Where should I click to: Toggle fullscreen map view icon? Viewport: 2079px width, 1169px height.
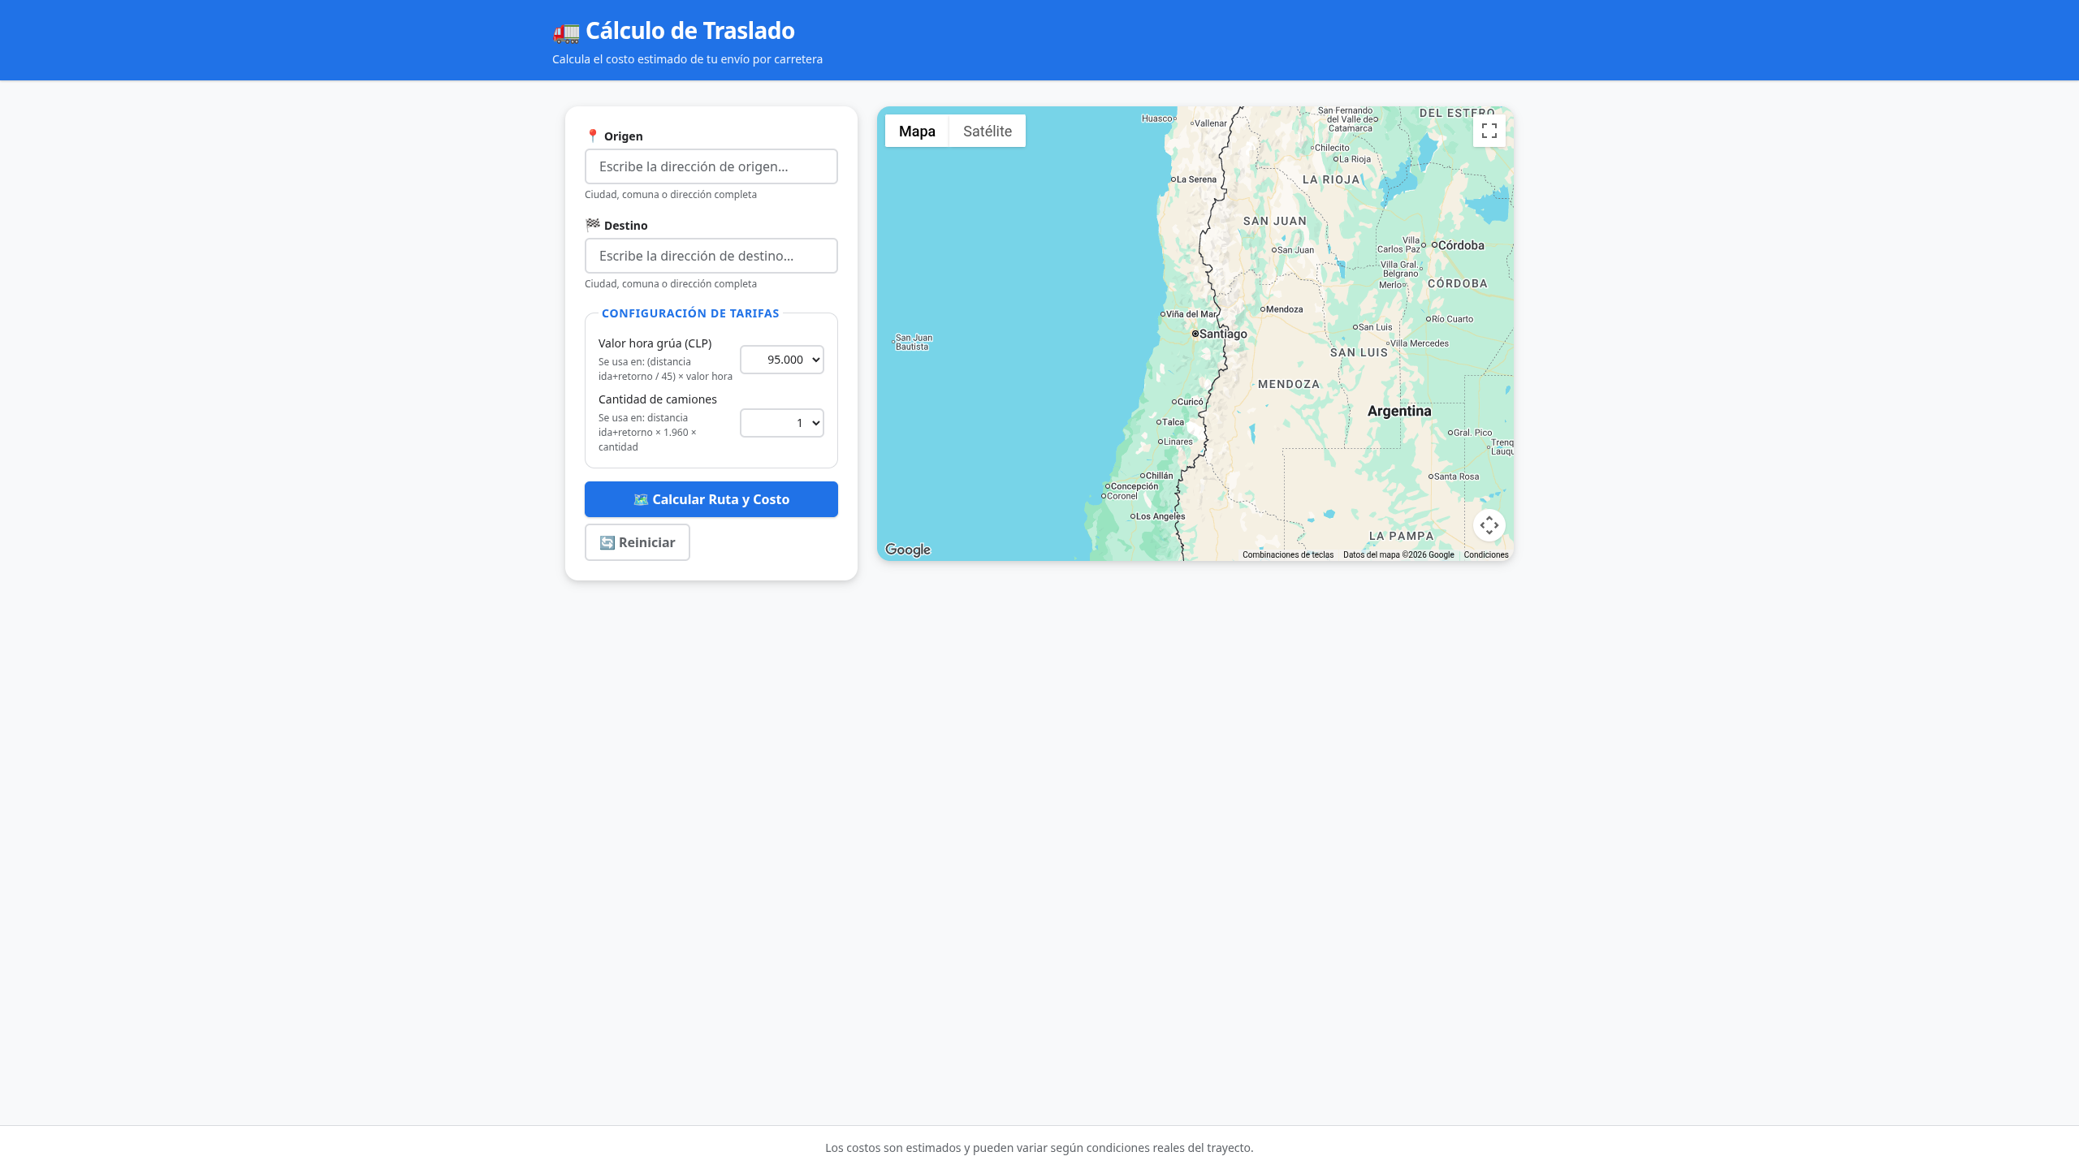(x=1489, y=131)
